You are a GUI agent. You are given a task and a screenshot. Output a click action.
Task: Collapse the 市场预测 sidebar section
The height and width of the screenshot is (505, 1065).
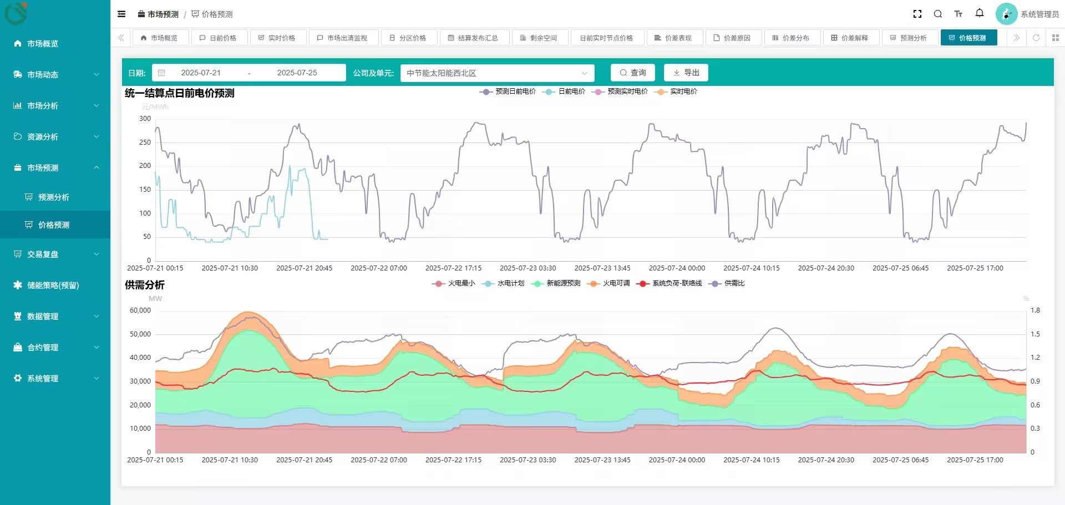(55, 168)
